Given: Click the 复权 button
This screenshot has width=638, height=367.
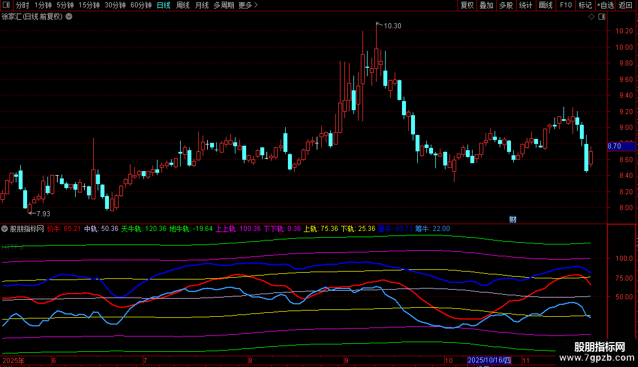Looking at the screenshot, I should pyautogui.click(x=467, y=5).
